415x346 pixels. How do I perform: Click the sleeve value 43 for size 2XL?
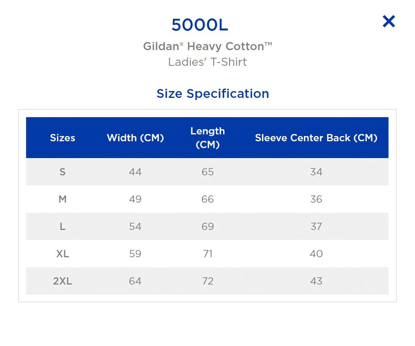316,281
